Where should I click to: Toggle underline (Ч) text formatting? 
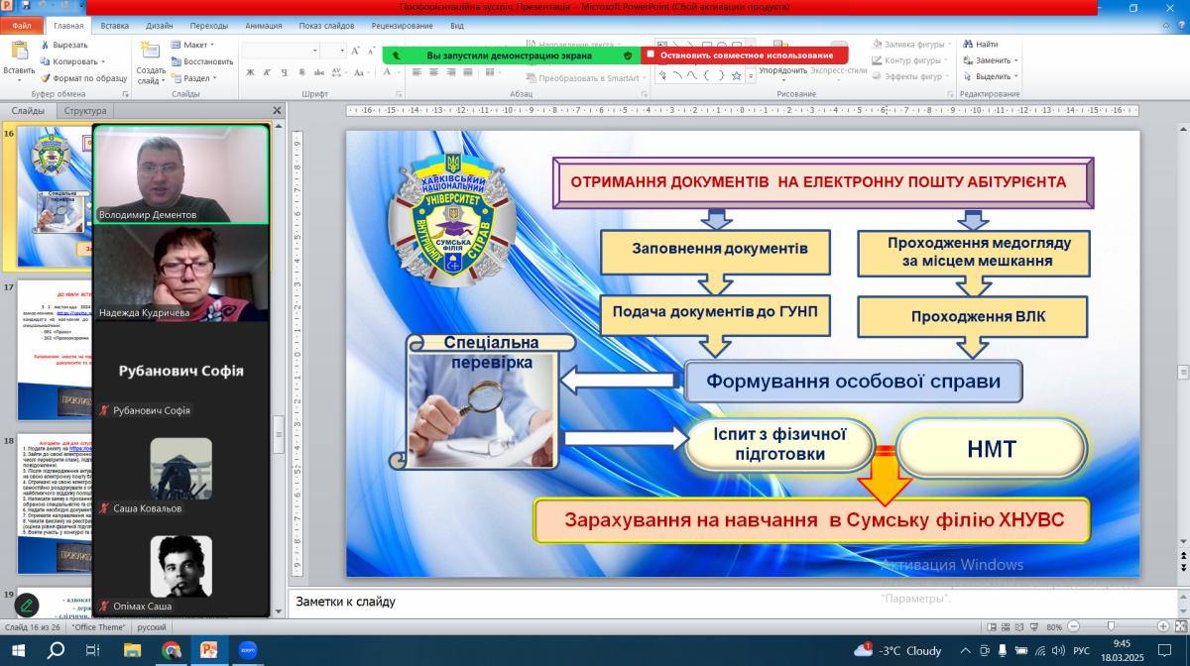[x=281, y=72]
